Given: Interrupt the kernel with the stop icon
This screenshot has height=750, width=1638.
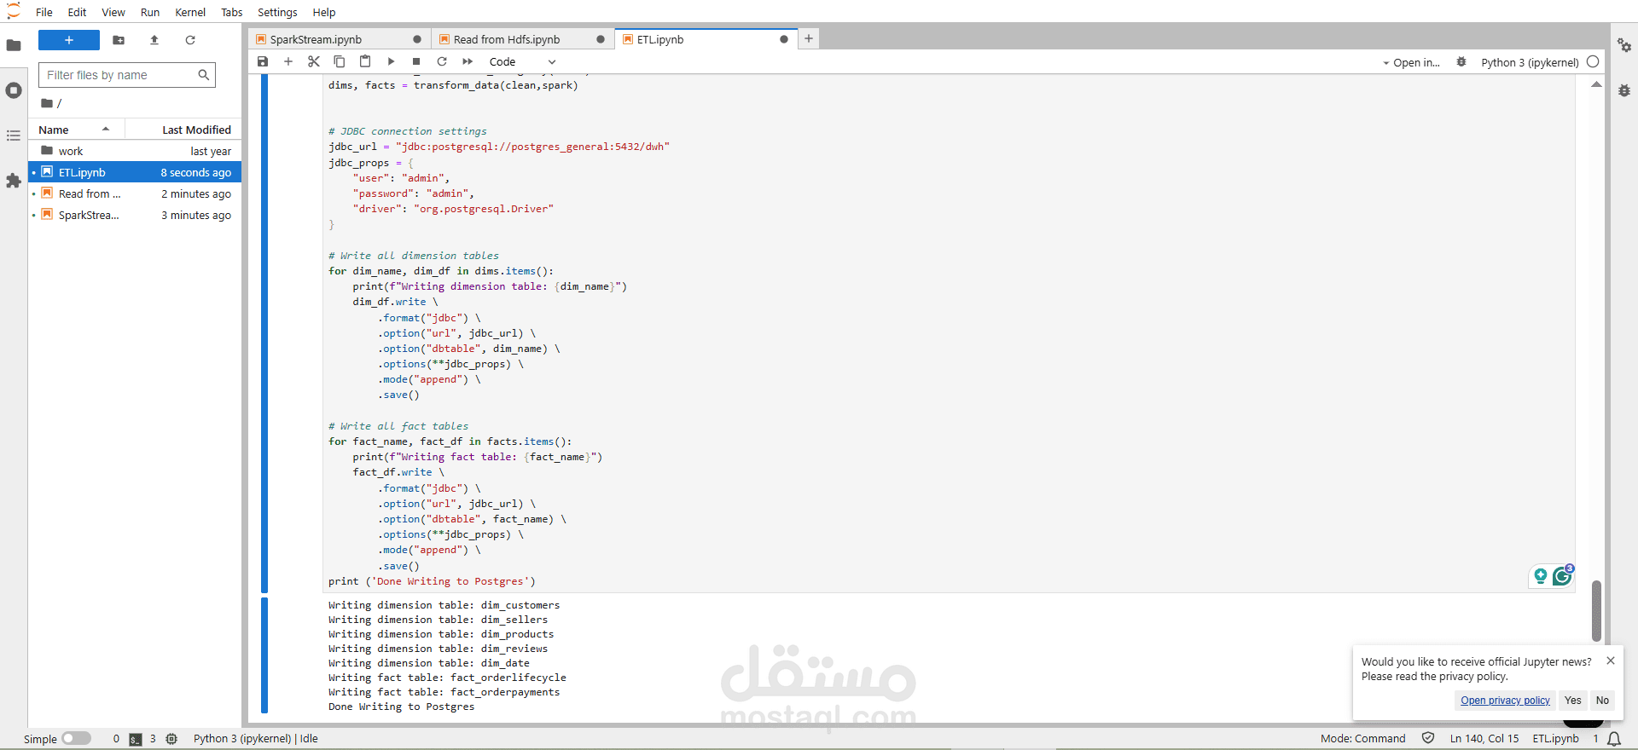Looking at the screenshot, I should click(416, 61).
